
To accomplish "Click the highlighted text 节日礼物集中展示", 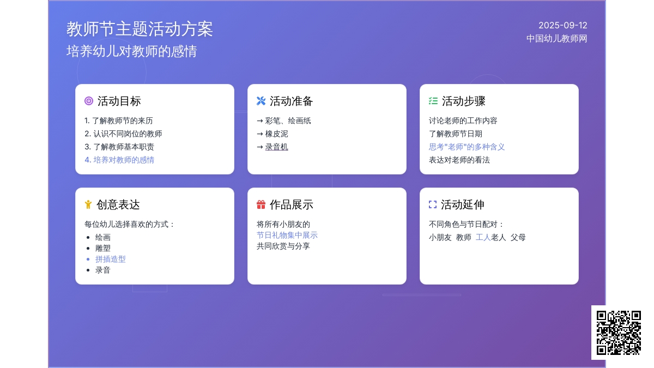I will point(287,235).
